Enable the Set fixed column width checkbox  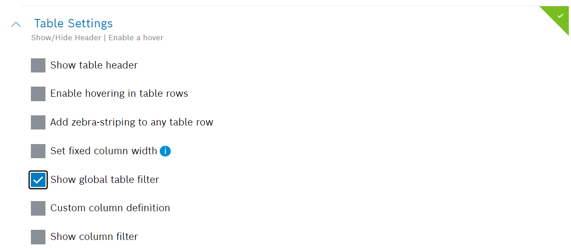click(x=38, y=151)
